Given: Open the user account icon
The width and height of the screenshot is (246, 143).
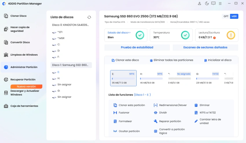Looking at the screenshot, I should point(199,3).
